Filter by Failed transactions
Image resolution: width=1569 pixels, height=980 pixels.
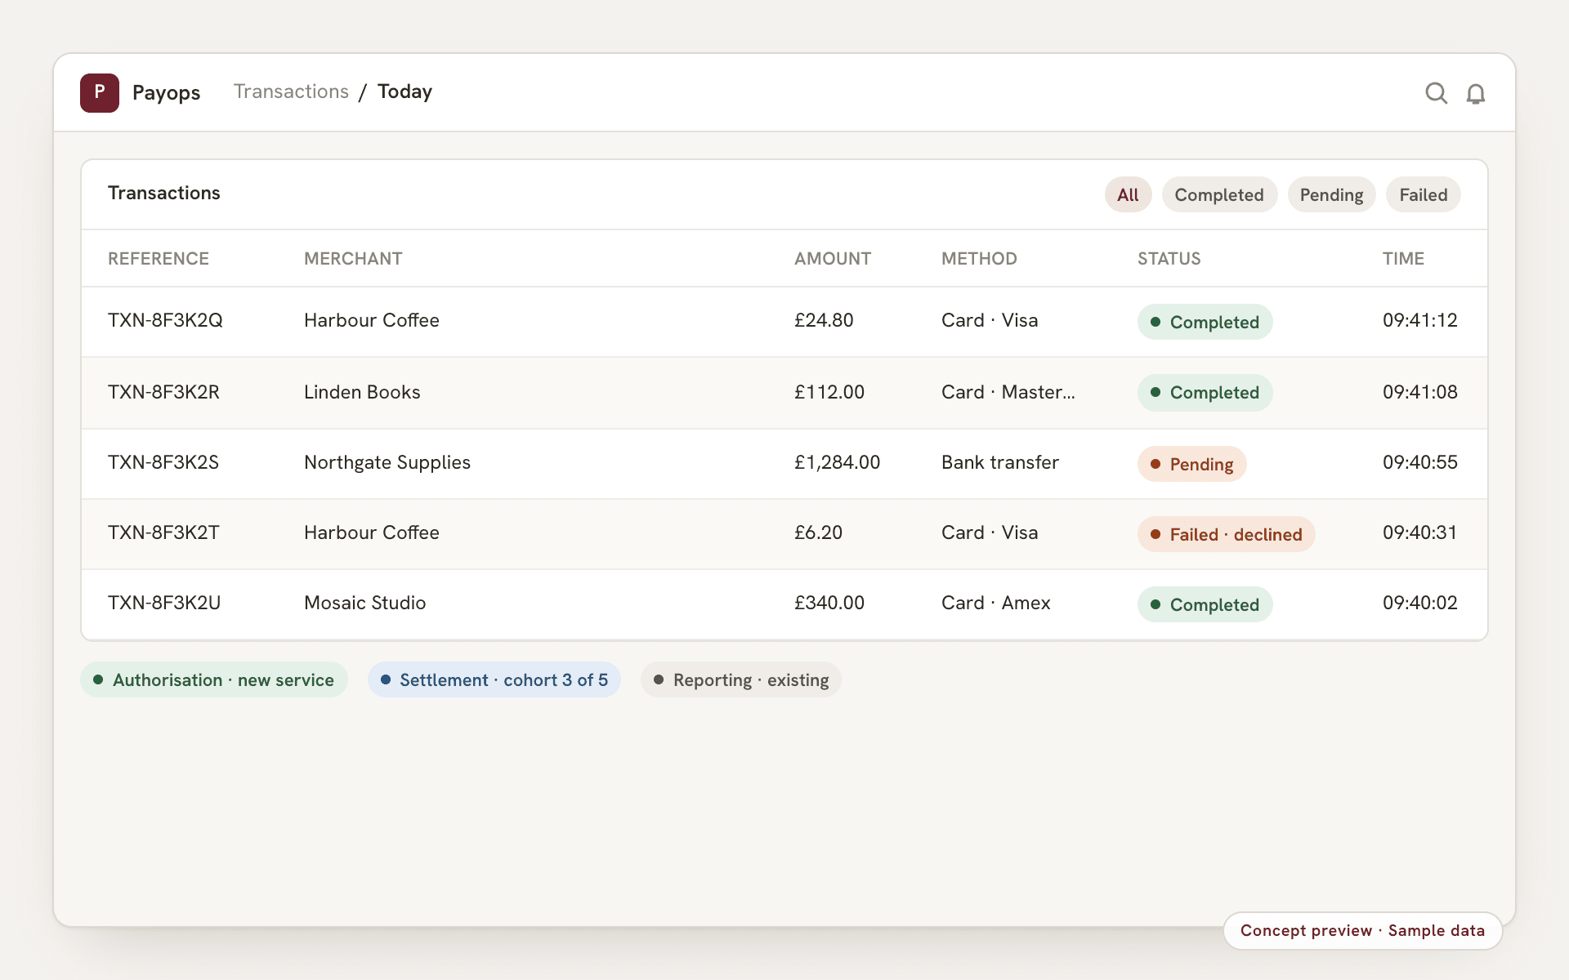(1423, 194)
